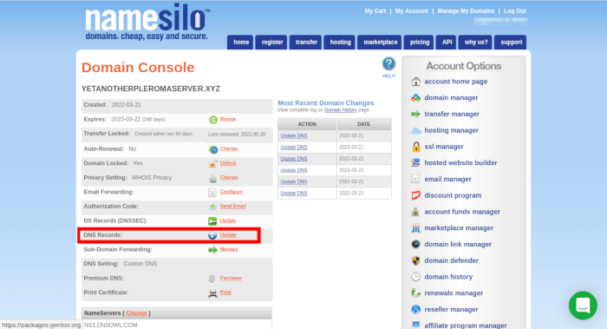Open the transfer tab
The width and height of the screenshot is (607, 329).
pyautogui.click(x=306, y=43)
